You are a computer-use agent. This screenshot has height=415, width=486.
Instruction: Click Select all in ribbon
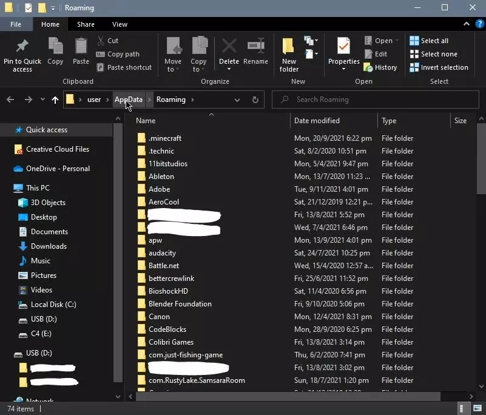click(429, 41)
